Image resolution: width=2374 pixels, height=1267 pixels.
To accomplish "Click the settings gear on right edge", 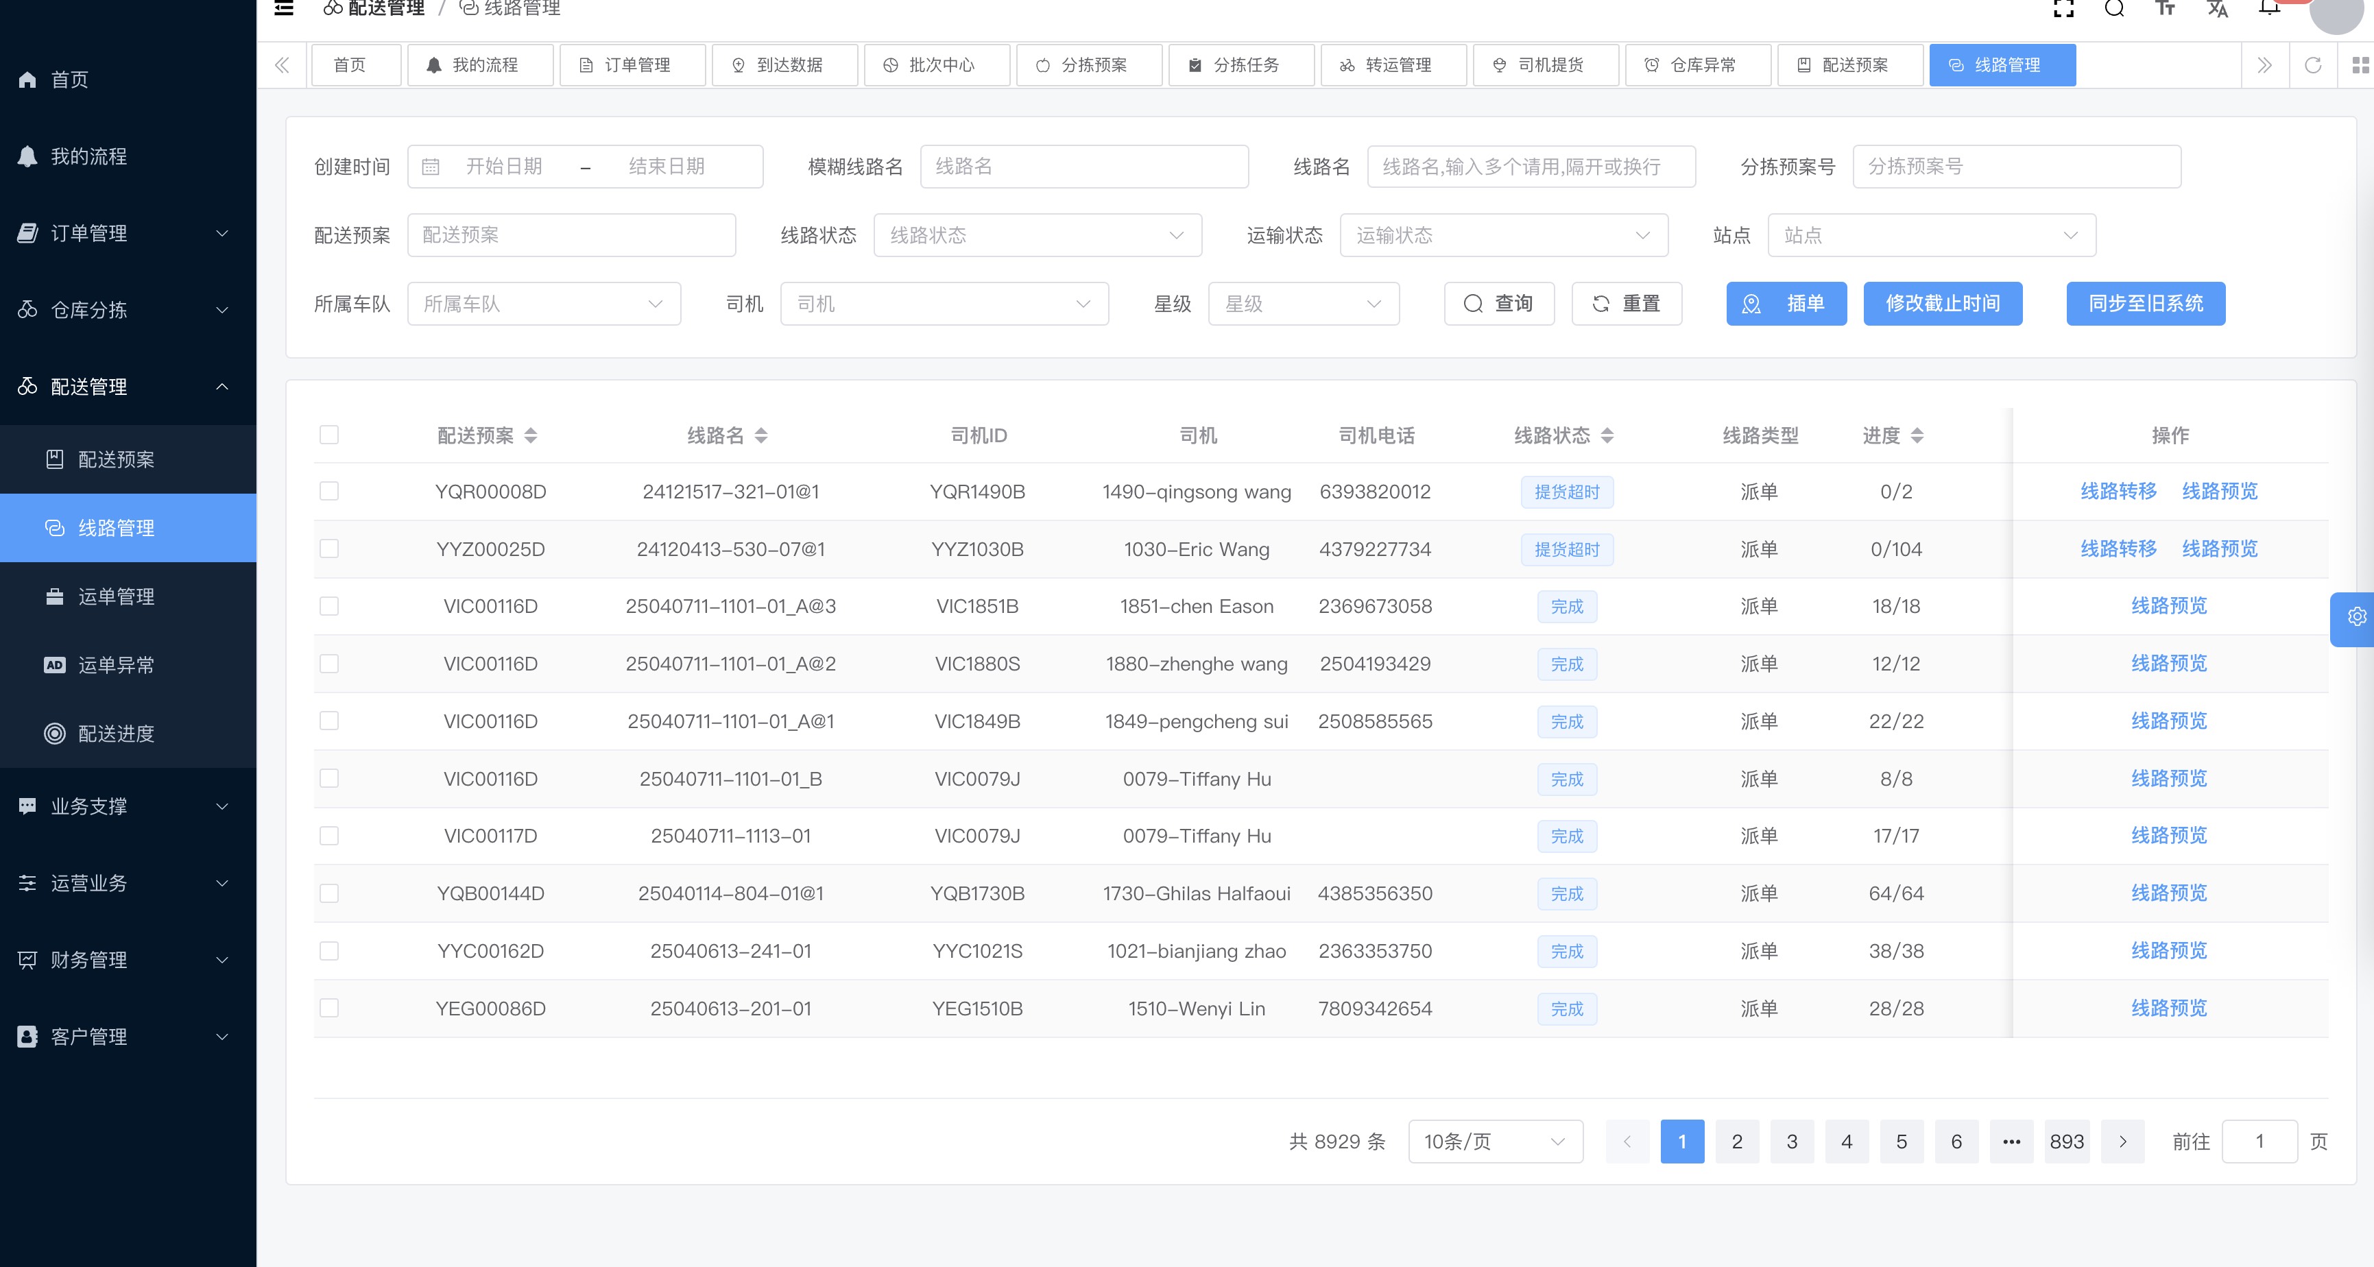I will [x=2356, y=617].
